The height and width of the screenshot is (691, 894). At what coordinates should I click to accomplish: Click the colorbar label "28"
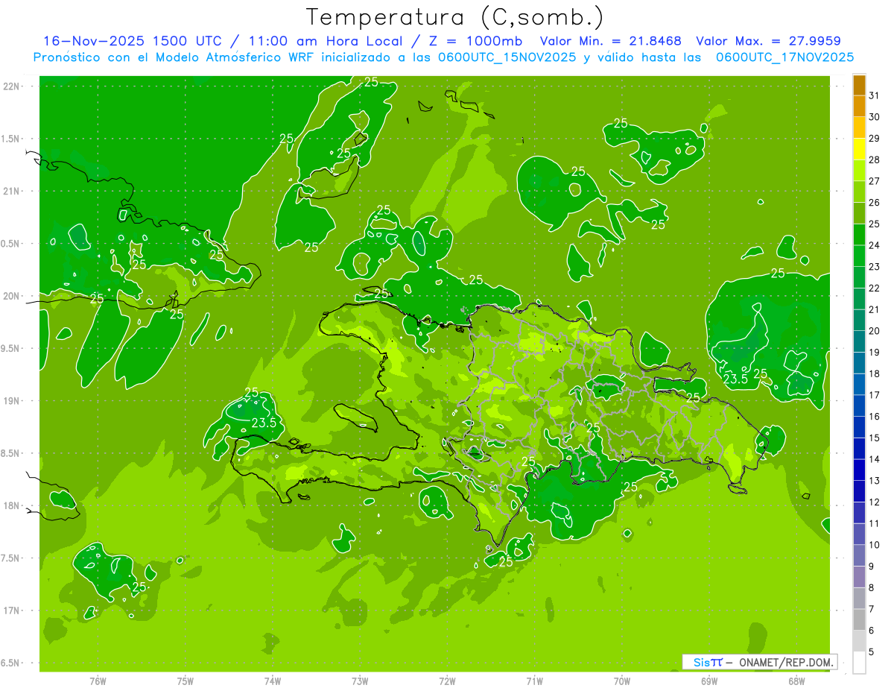click(x=875, y=160)
